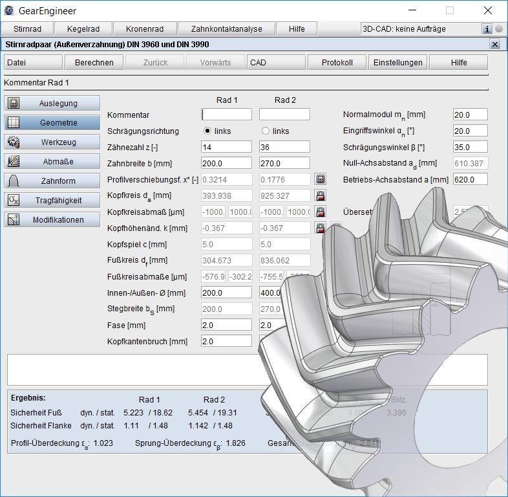Open the Einstellungen button
Viewport: 508px width, 497px height.
coord(397,63)
